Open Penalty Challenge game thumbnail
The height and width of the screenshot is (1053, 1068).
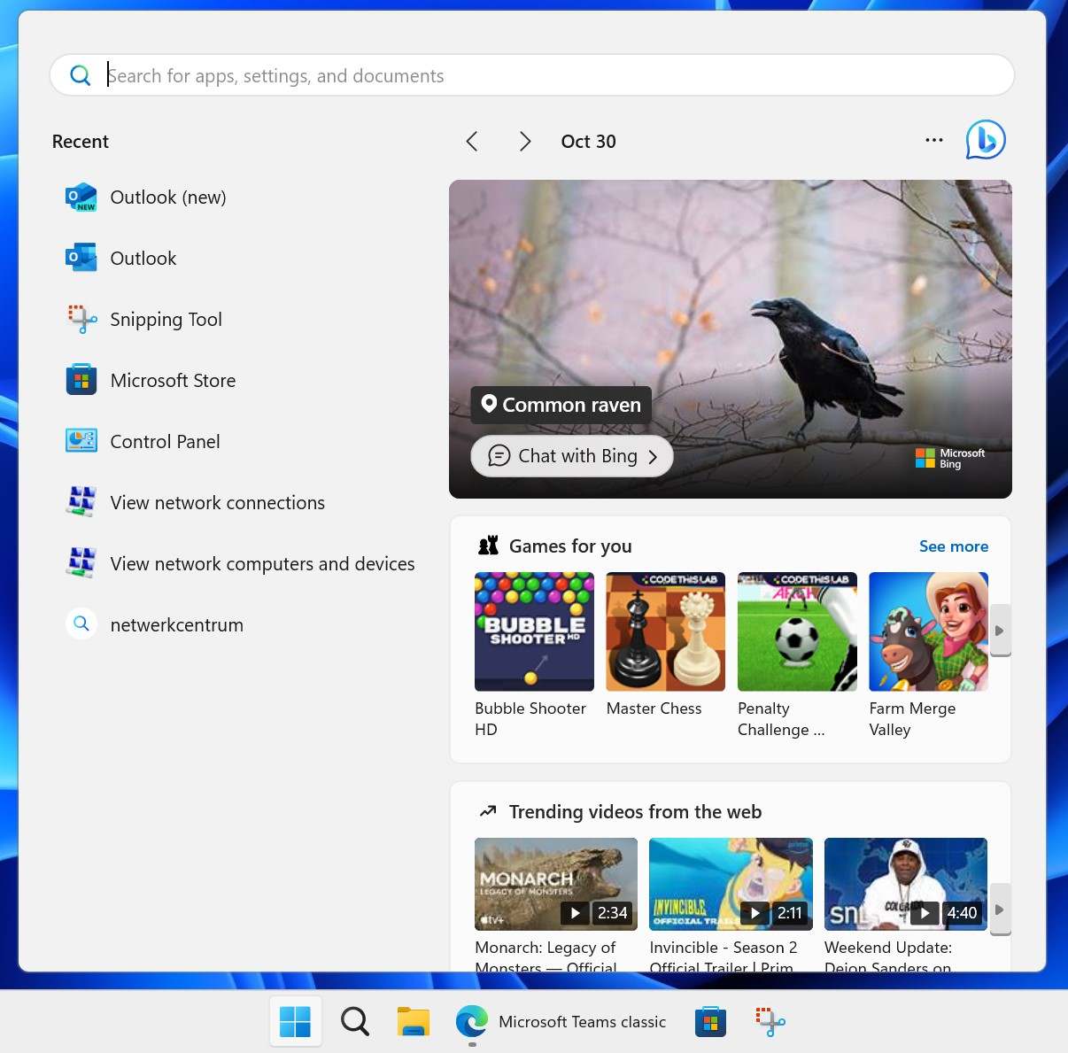(797, 631)
